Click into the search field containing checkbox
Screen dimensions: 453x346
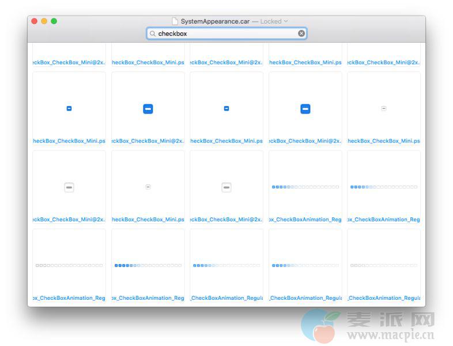pyautogui.click(x=225, y=34)
